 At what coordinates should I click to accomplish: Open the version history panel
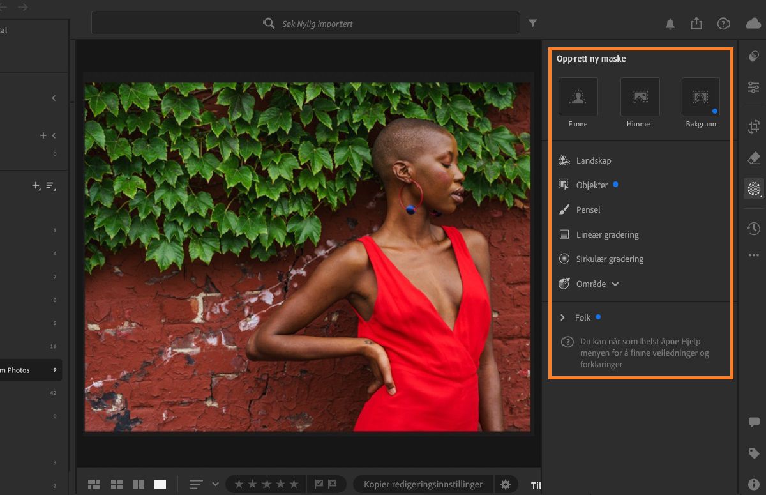click(754, 228)
